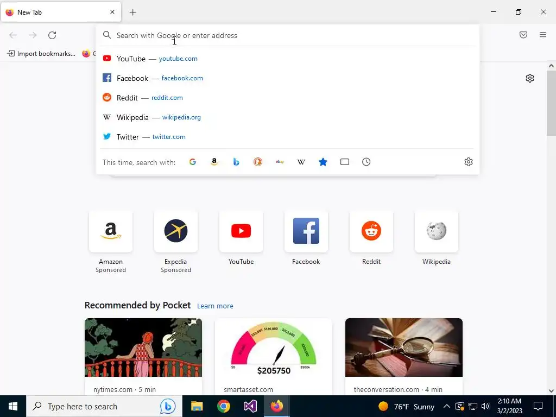The image size is (556, 417).
Task: Open smartasset.com Pocket story card
Action: (274, 356)
